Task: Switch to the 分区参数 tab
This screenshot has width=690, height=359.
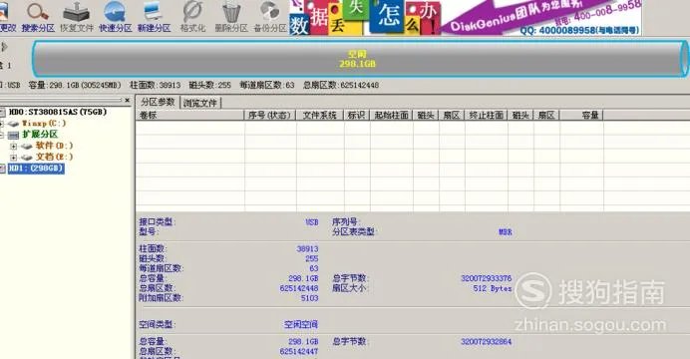Action: [x=158, y=102]
